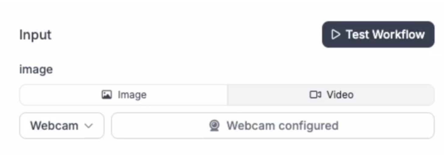Click the image parameter label
The image size is (444, 155).
coord(36,70)
